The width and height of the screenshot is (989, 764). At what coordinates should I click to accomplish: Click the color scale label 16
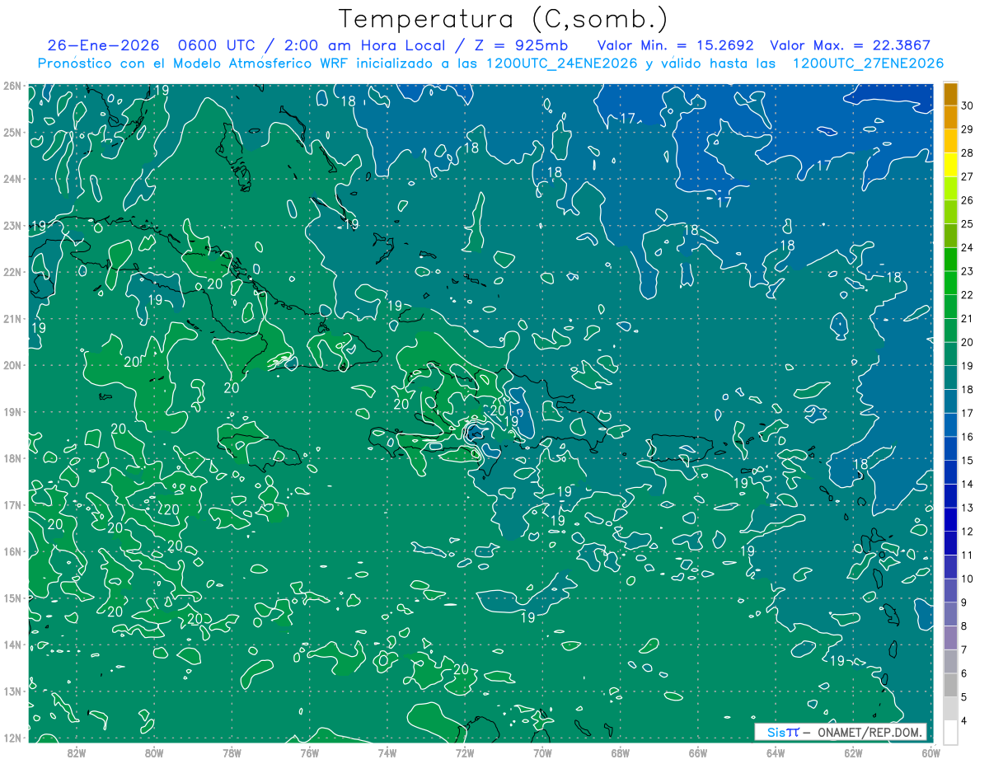pos(968,437)
